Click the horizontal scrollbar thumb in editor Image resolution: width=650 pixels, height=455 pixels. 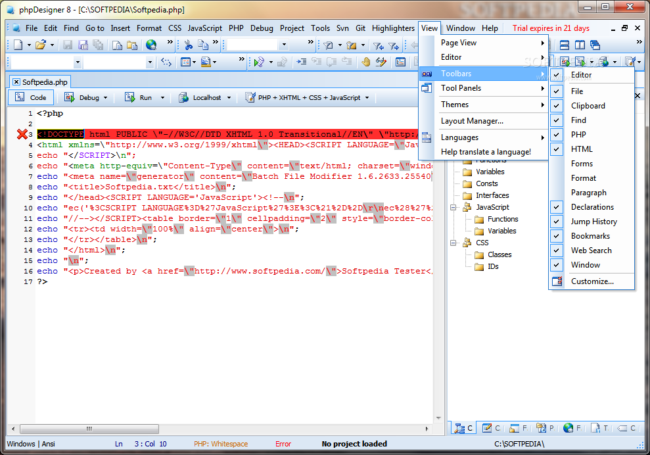pos(89,429)
